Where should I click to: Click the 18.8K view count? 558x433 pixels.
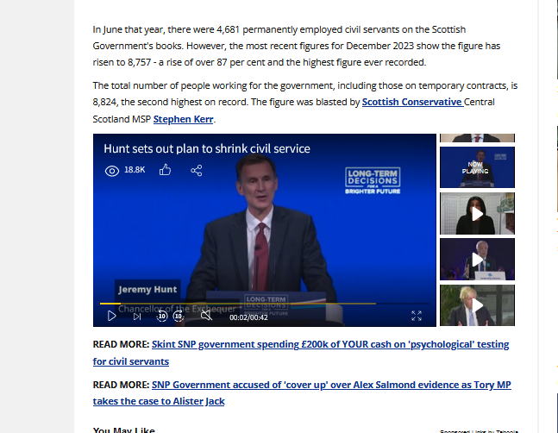pos(135,170)
